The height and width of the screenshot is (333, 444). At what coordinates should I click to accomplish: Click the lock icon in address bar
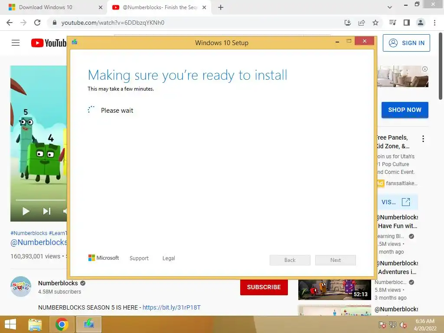pyautogui.click(x=55, y=23)
